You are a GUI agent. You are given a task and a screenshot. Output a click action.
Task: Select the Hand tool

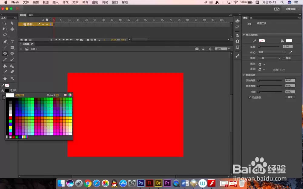(x=5, y=79)
